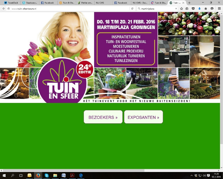Launch Skype from the taskbar
This screenshot has width=223, height=179.
[47, 175]
